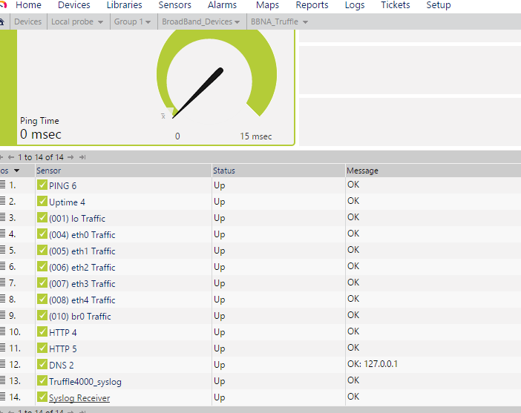Open the Home menu
This screenshot has height=413, width=521.
pos(29,5)
